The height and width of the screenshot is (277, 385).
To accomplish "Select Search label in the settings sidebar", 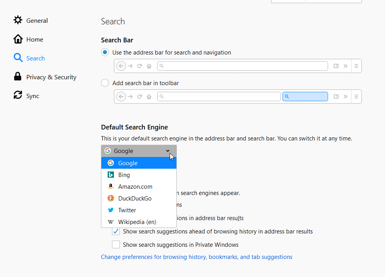I will (36, 58).
